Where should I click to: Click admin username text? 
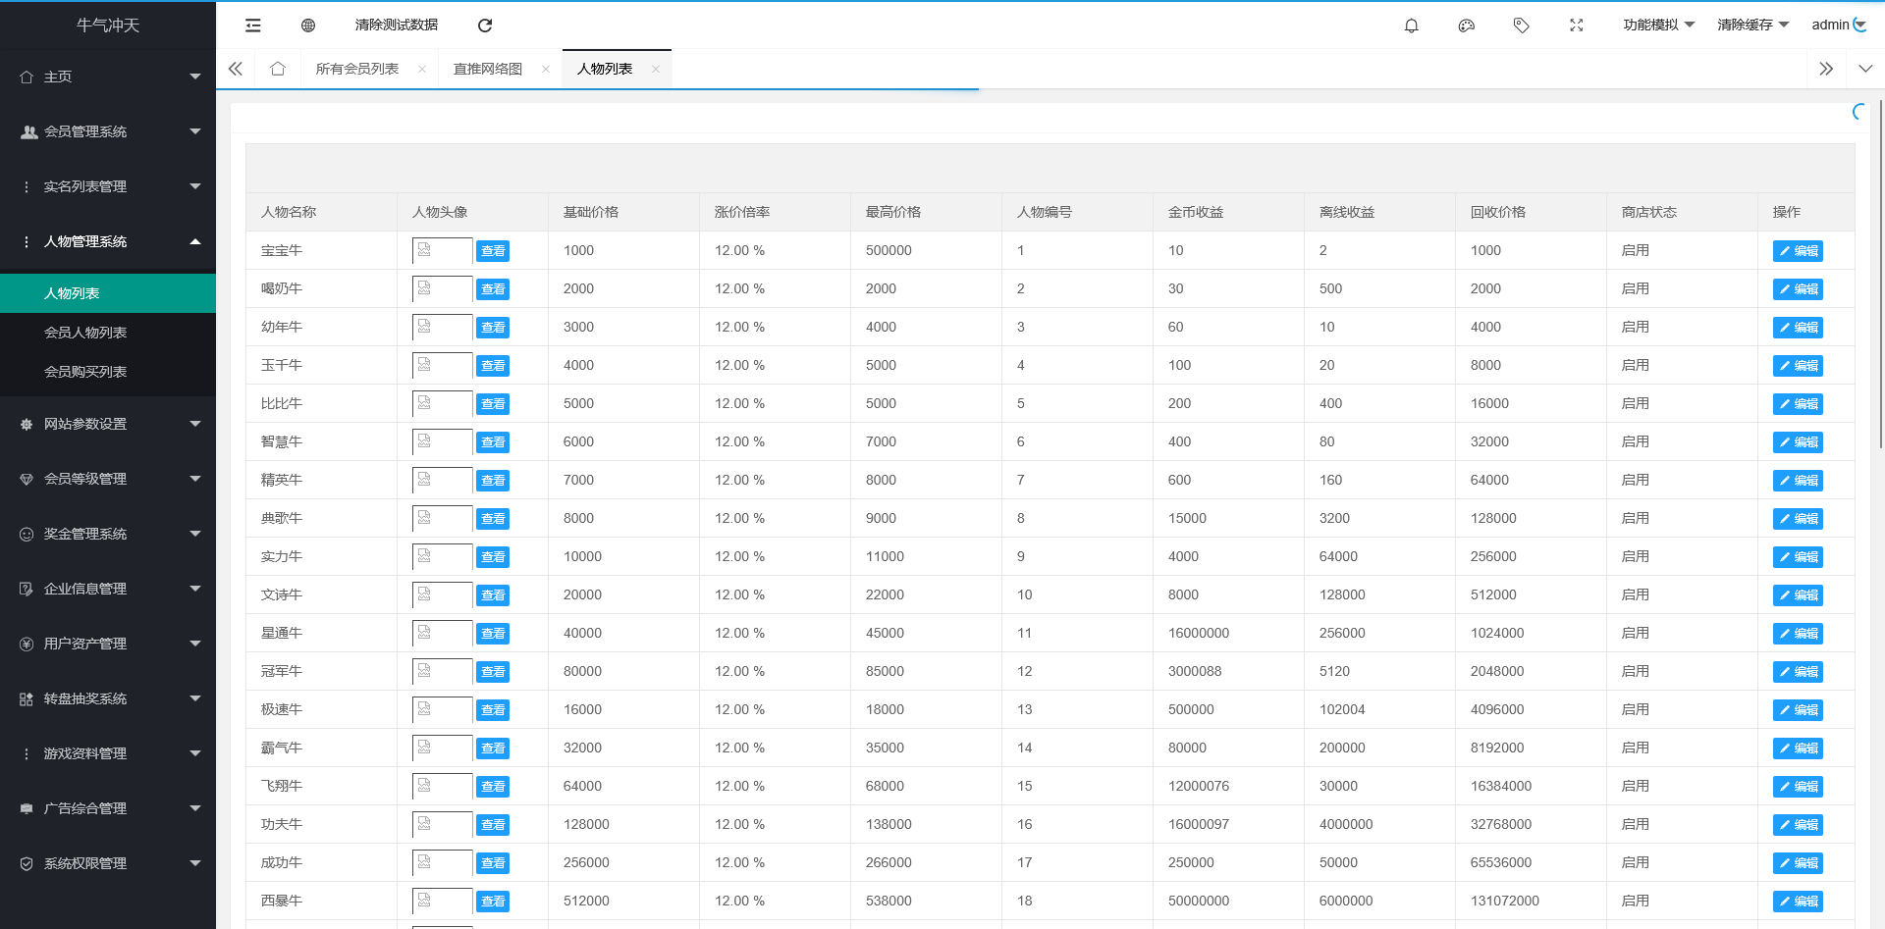point(1830,26)
